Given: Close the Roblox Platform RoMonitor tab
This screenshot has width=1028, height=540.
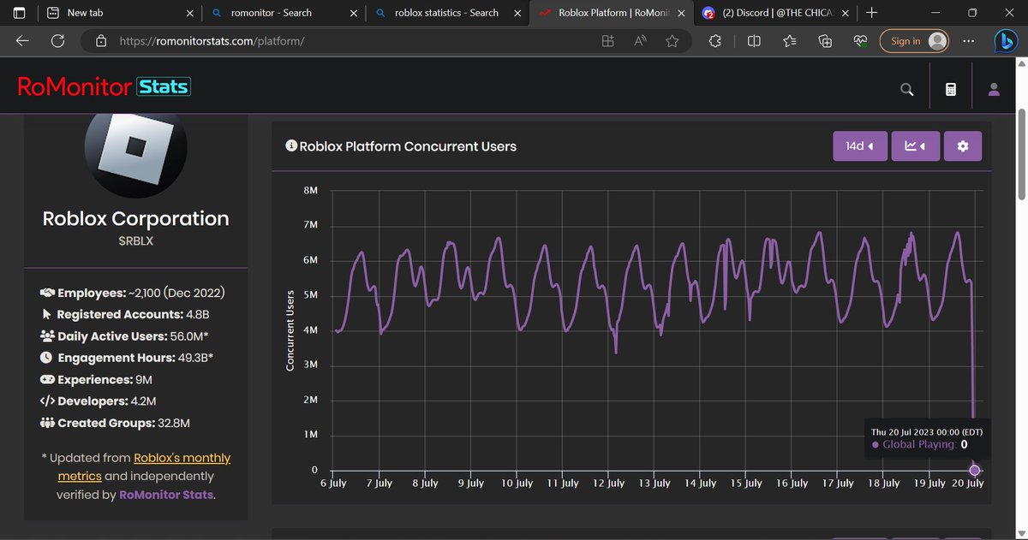Looking at the screenshot, I should [681, 13].
